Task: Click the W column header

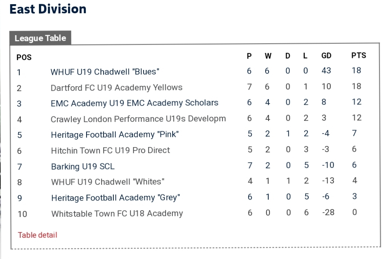Action: [x=268, y=56]
